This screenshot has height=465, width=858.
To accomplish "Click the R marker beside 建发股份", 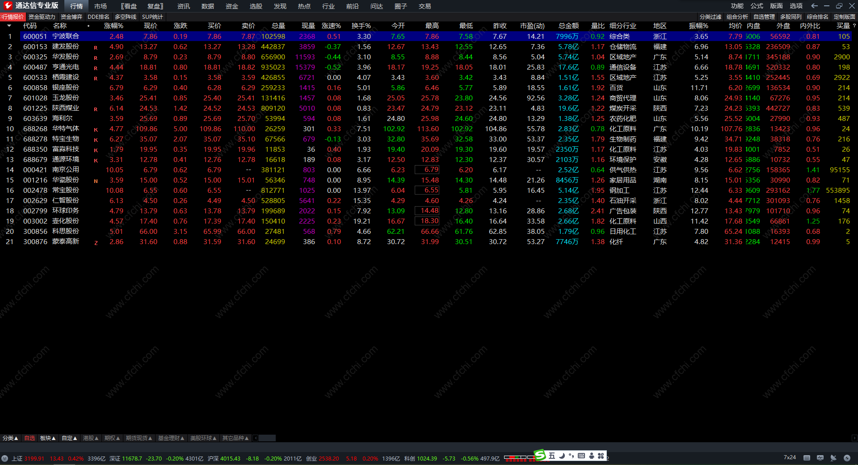I will coord(96,48).
